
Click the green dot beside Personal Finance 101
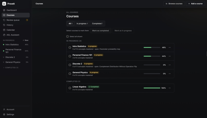pos(4,51)
